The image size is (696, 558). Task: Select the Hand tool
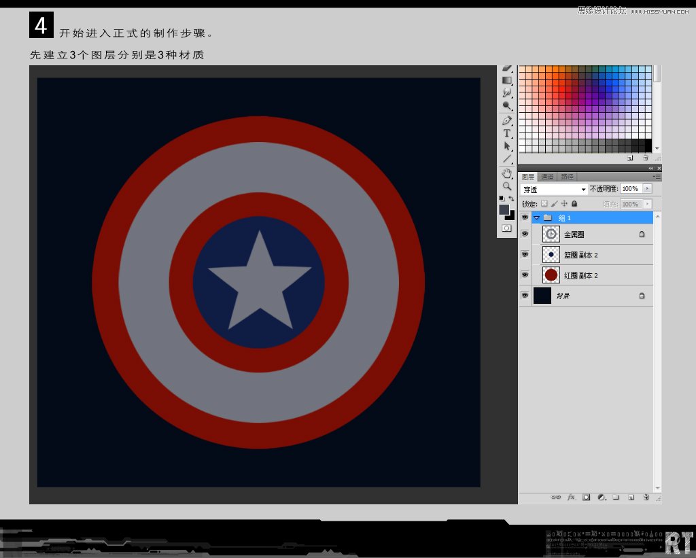tap(507, 173)
